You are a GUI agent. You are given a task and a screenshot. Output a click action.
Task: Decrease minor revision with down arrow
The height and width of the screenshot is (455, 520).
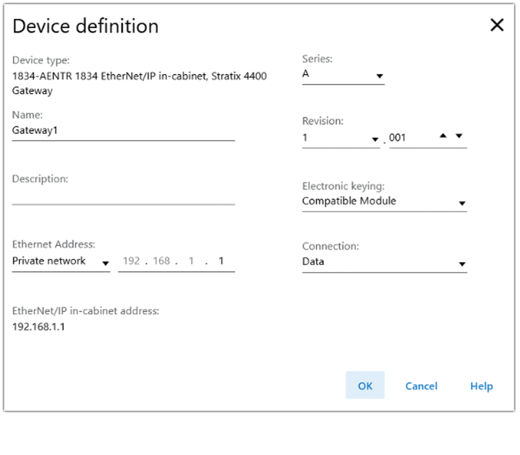pos(459,136)
